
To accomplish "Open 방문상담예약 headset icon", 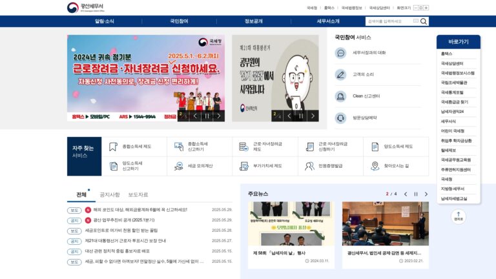I will coord(340,118).
